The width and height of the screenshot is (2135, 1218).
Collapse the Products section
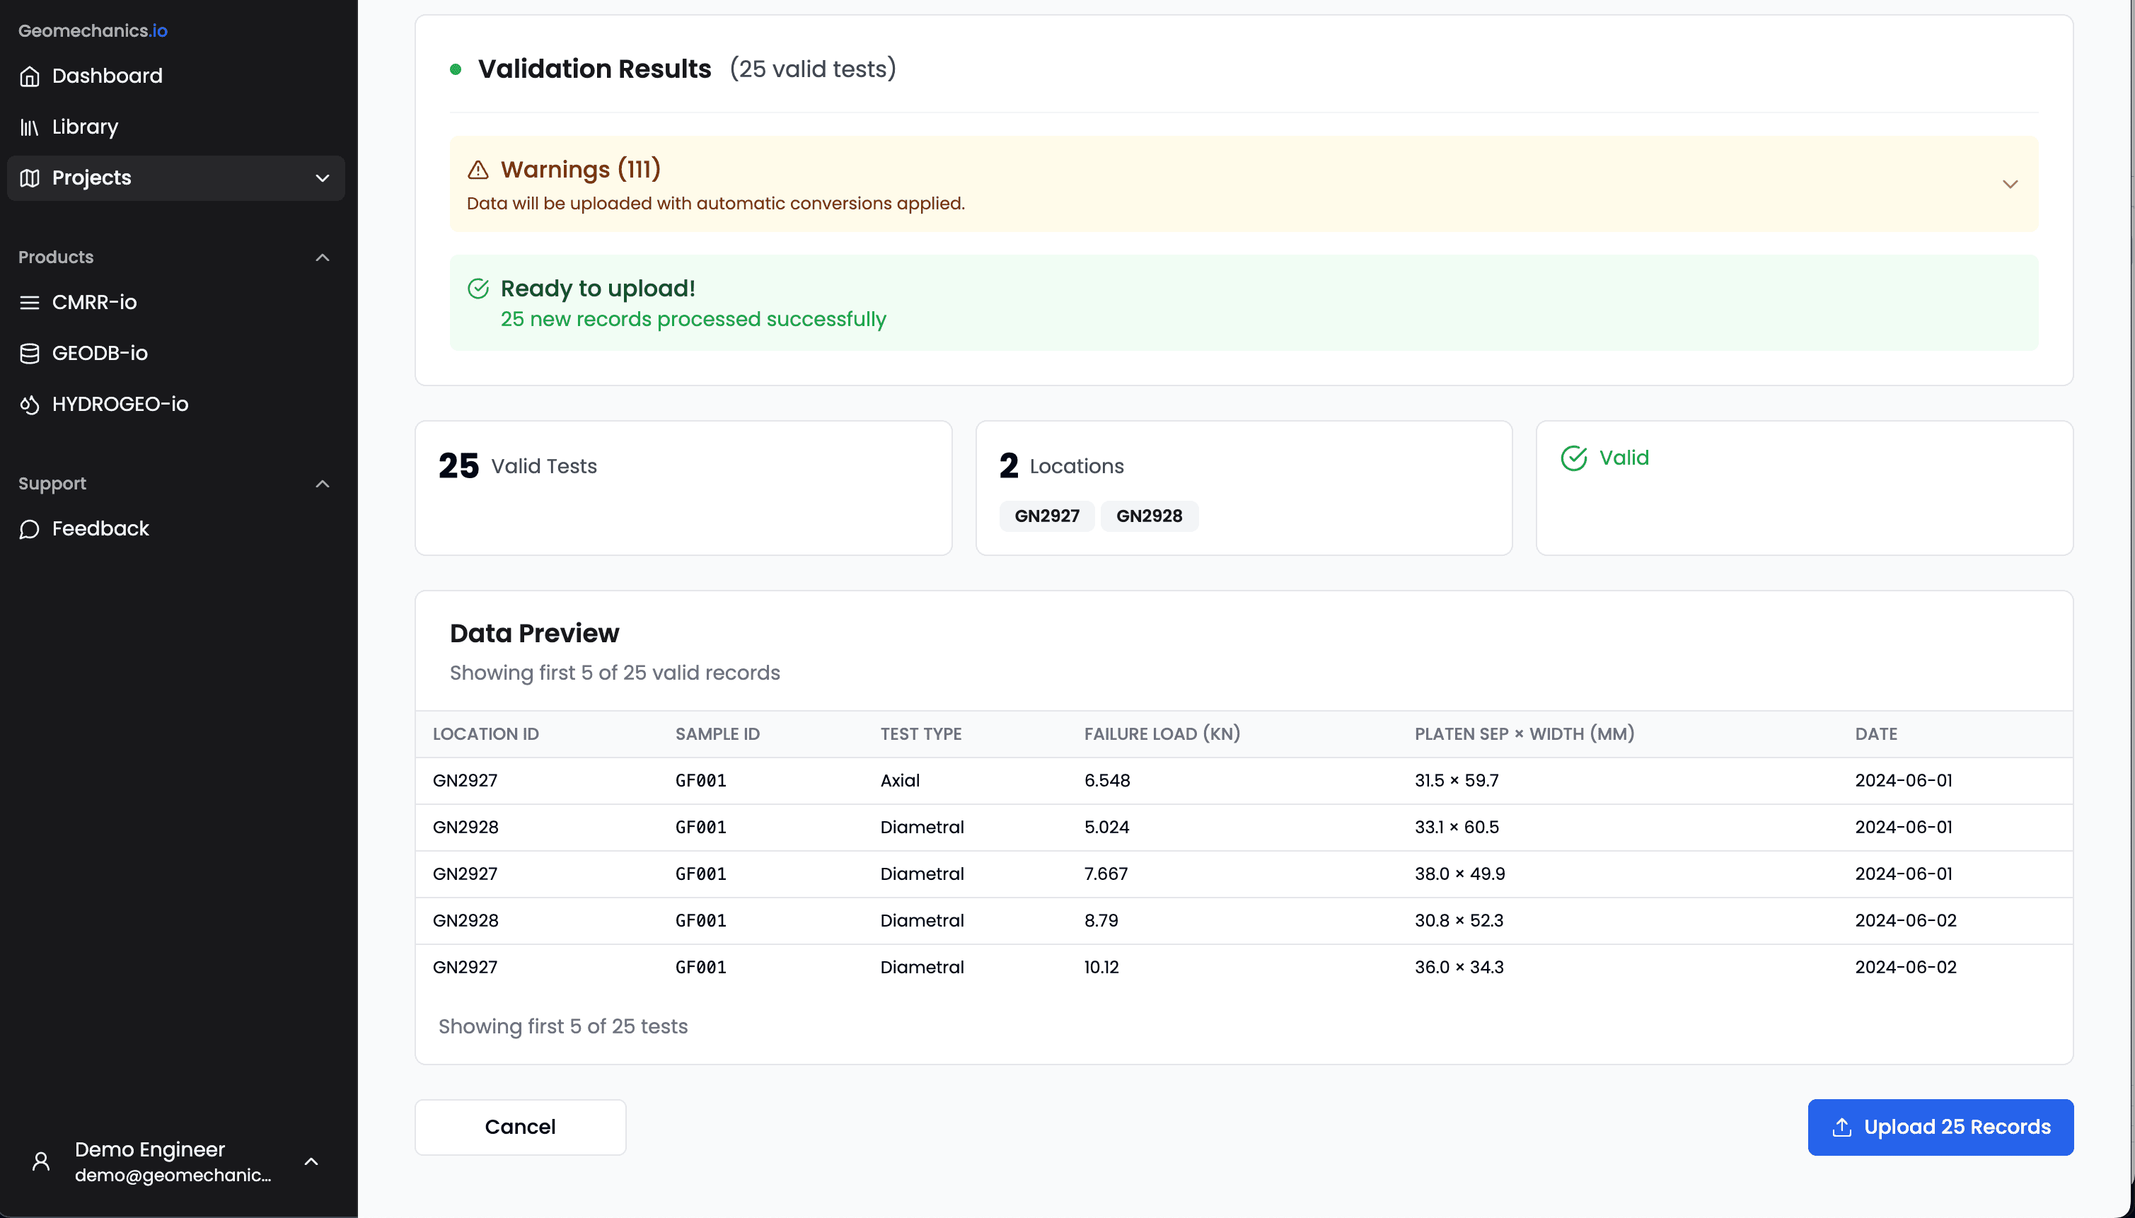coord(321,257)
